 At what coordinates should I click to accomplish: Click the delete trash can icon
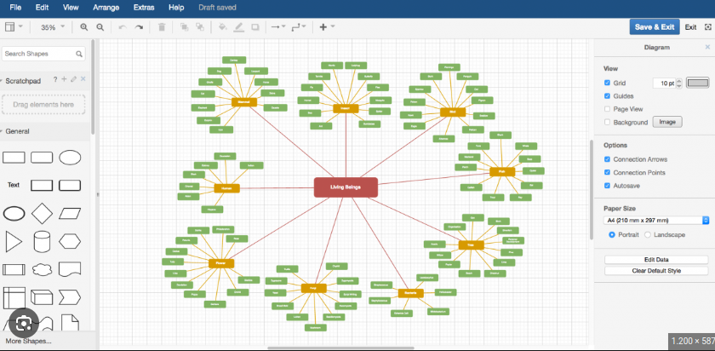coord(162,27)
